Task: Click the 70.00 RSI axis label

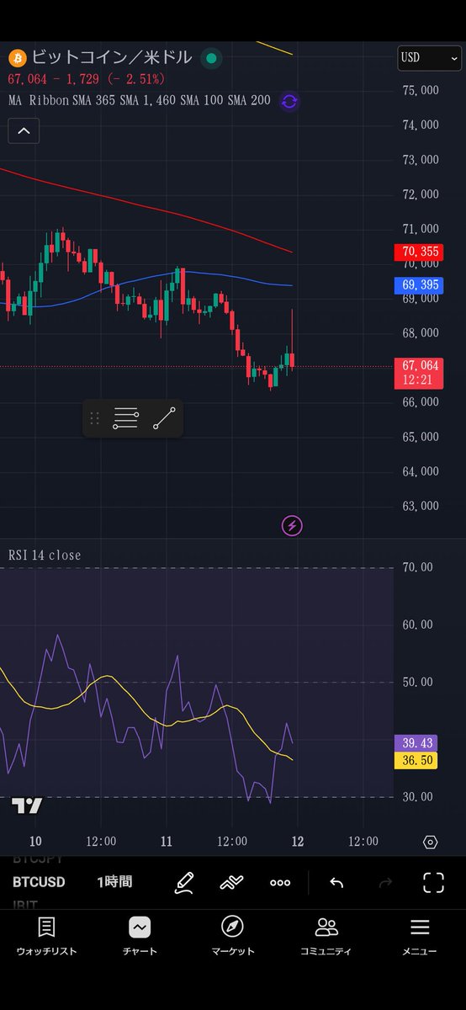Action: coord(417,567)
